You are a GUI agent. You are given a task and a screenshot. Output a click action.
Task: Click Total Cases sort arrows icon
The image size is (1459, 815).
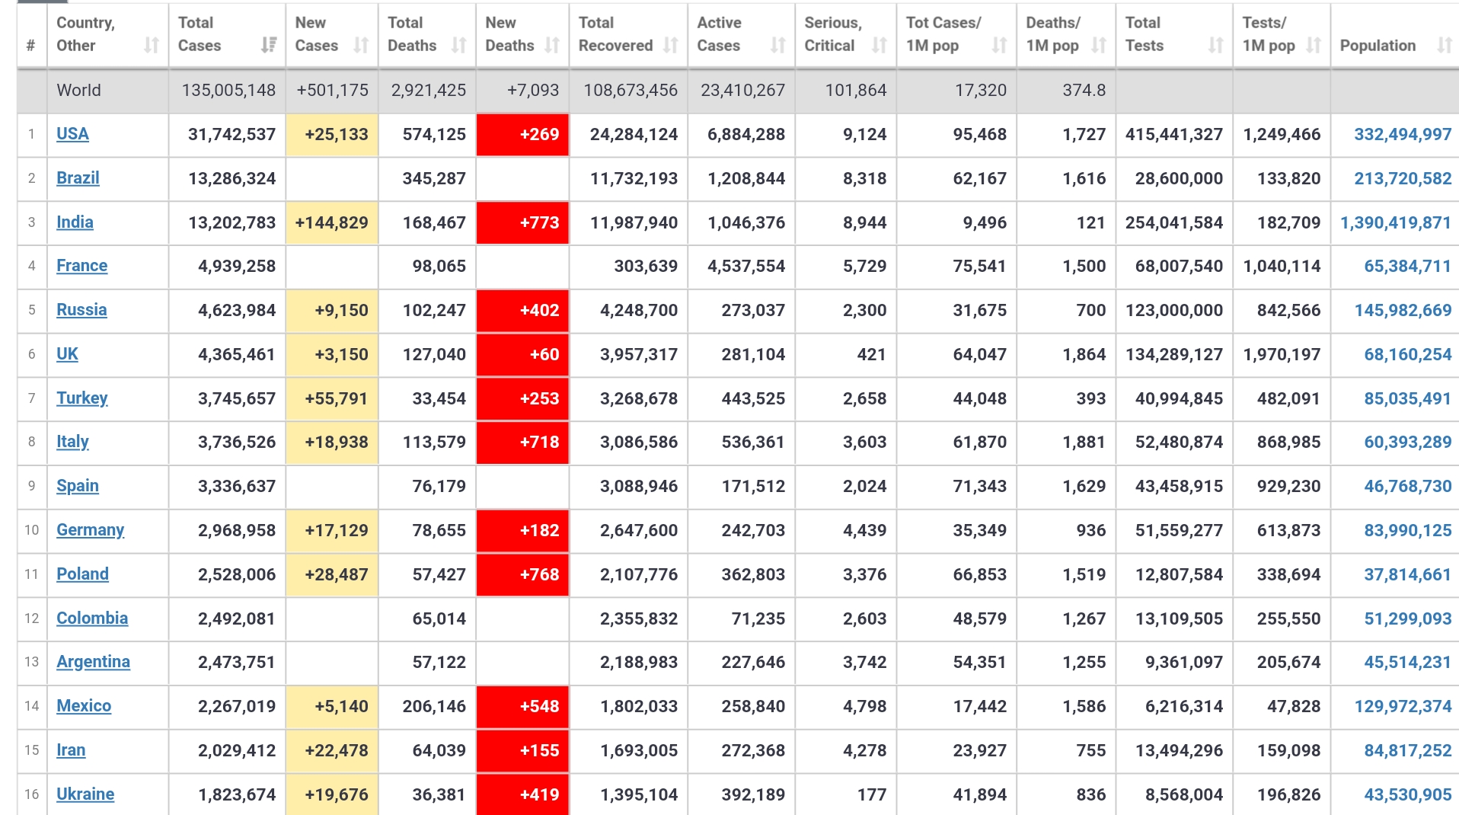[269, 46]
